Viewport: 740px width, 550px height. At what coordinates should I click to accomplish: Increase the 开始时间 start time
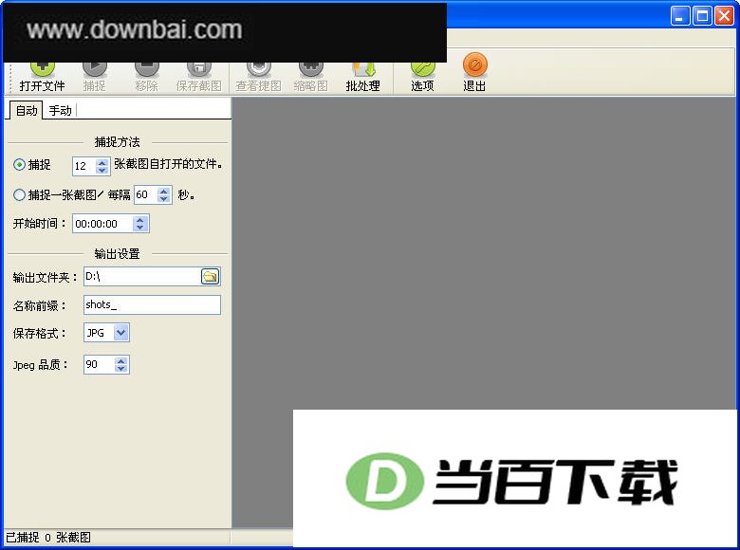click(x=139, y=220)
